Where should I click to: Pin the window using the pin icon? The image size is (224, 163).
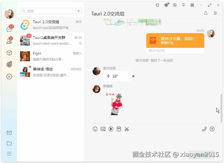click(x=183, y=5)
